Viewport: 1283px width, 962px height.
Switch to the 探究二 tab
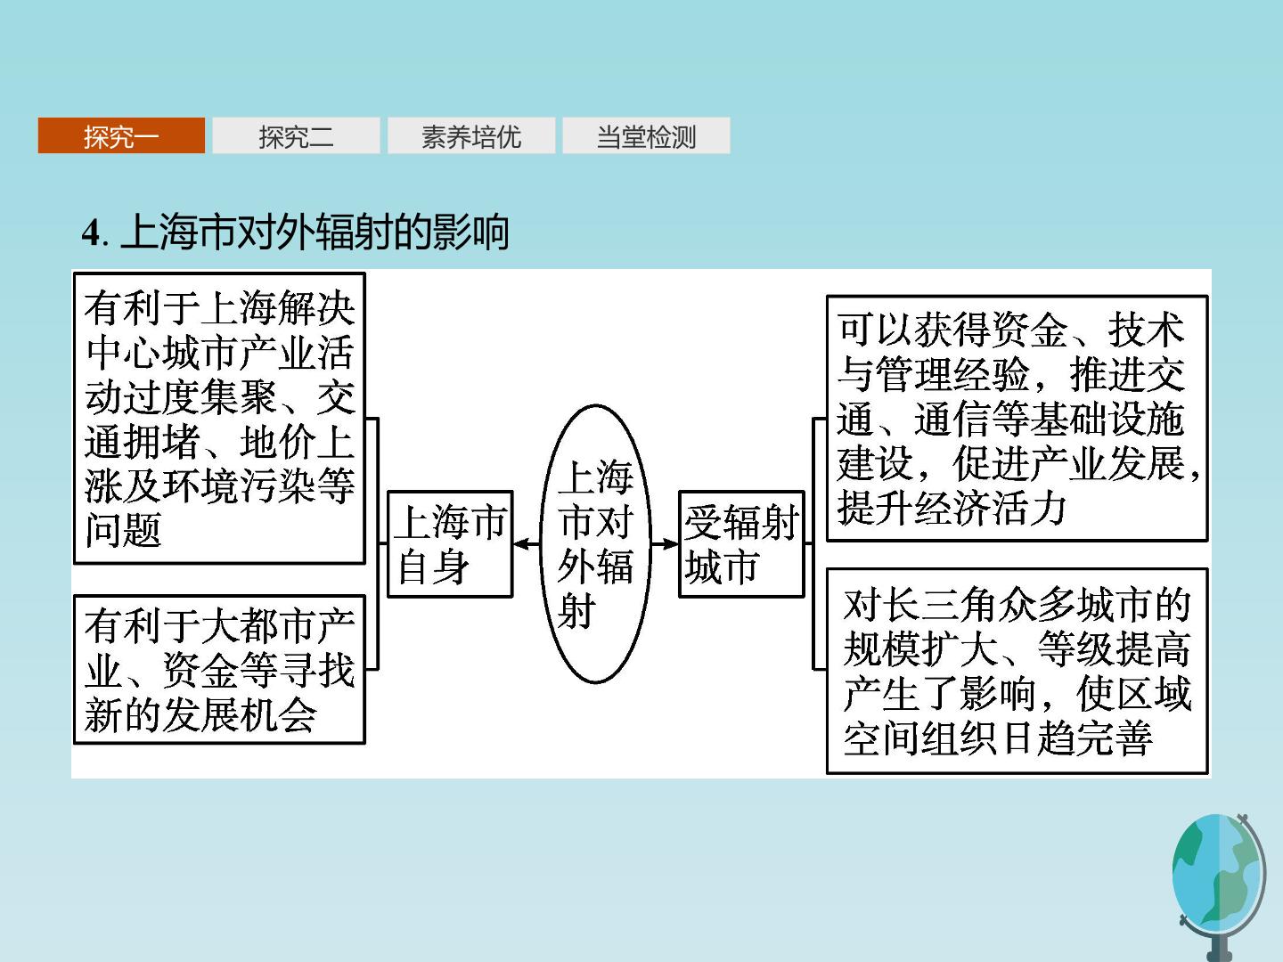point(296,135)
